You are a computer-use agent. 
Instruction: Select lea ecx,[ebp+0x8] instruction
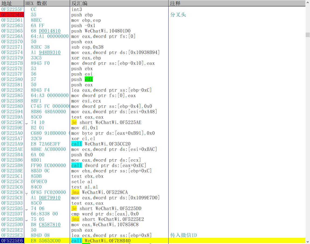coord(112,235)
